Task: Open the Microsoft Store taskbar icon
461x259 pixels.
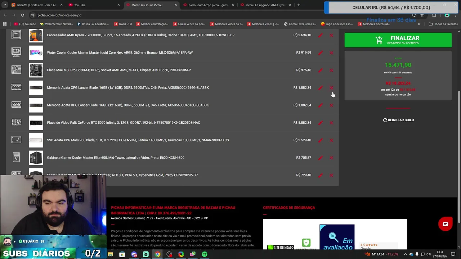Action: tap(122, 254)
